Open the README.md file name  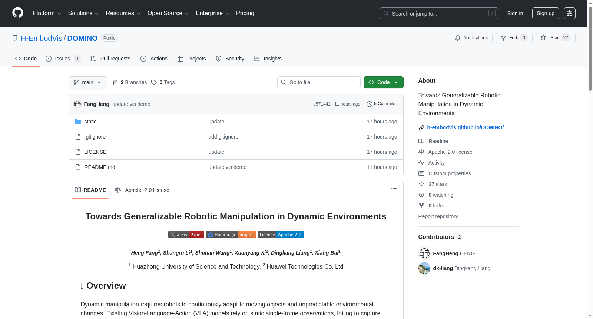100,167
